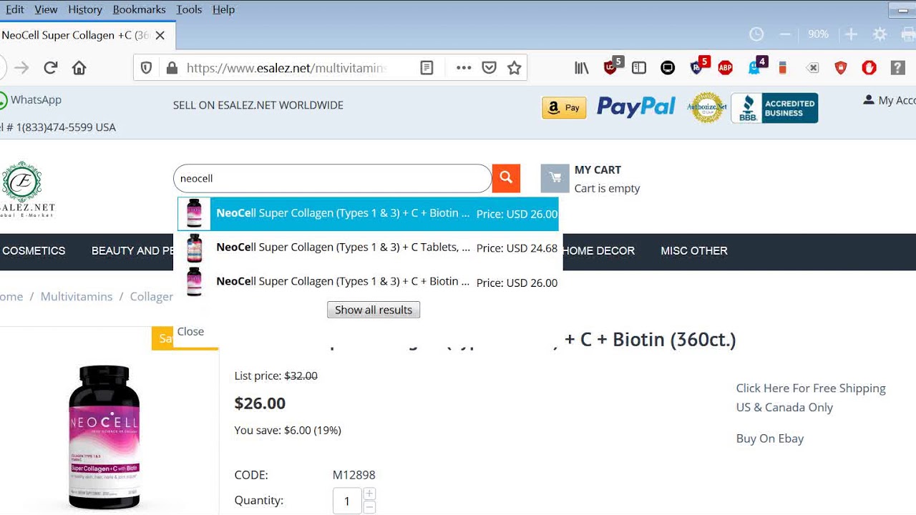Click the esalez.net URL address field

(x=286, y=68)
